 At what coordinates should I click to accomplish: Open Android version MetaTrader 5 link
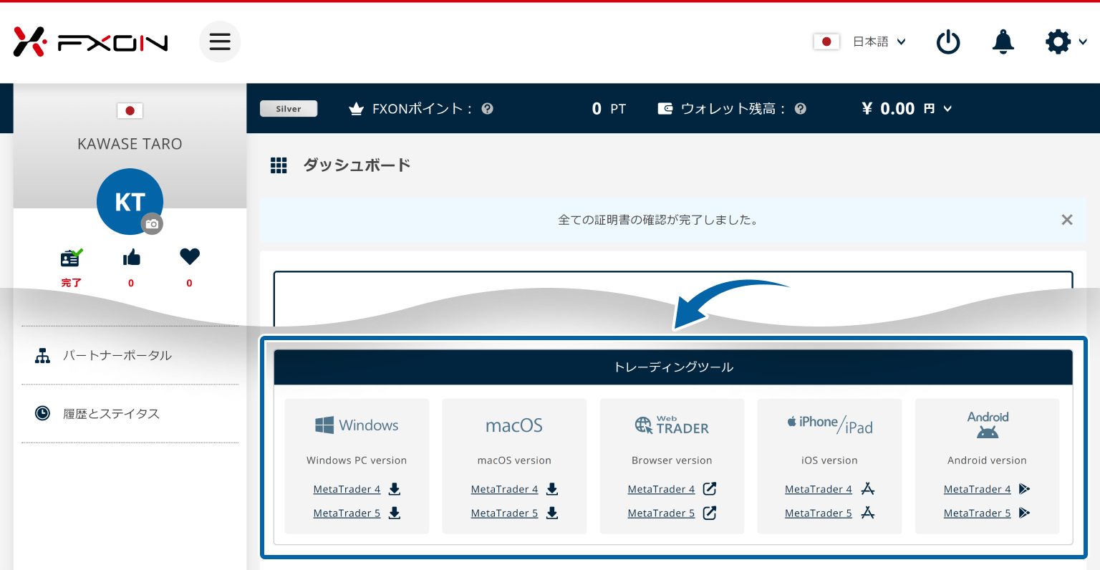point(978,513)
